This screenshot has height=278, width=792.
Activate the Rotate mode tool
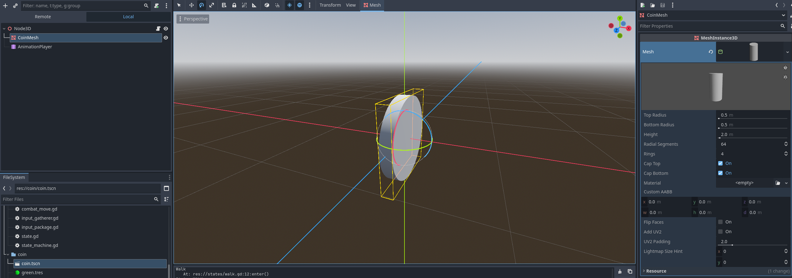(201, 5)
